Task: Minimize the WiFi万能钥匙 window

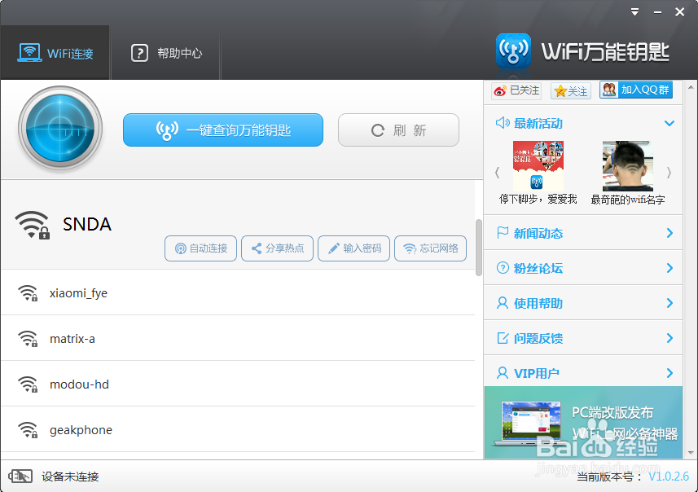Action: (657, 12)
